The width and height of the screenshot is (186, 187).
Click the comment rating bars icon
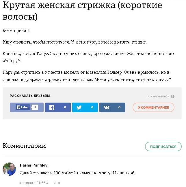point(55,183)
